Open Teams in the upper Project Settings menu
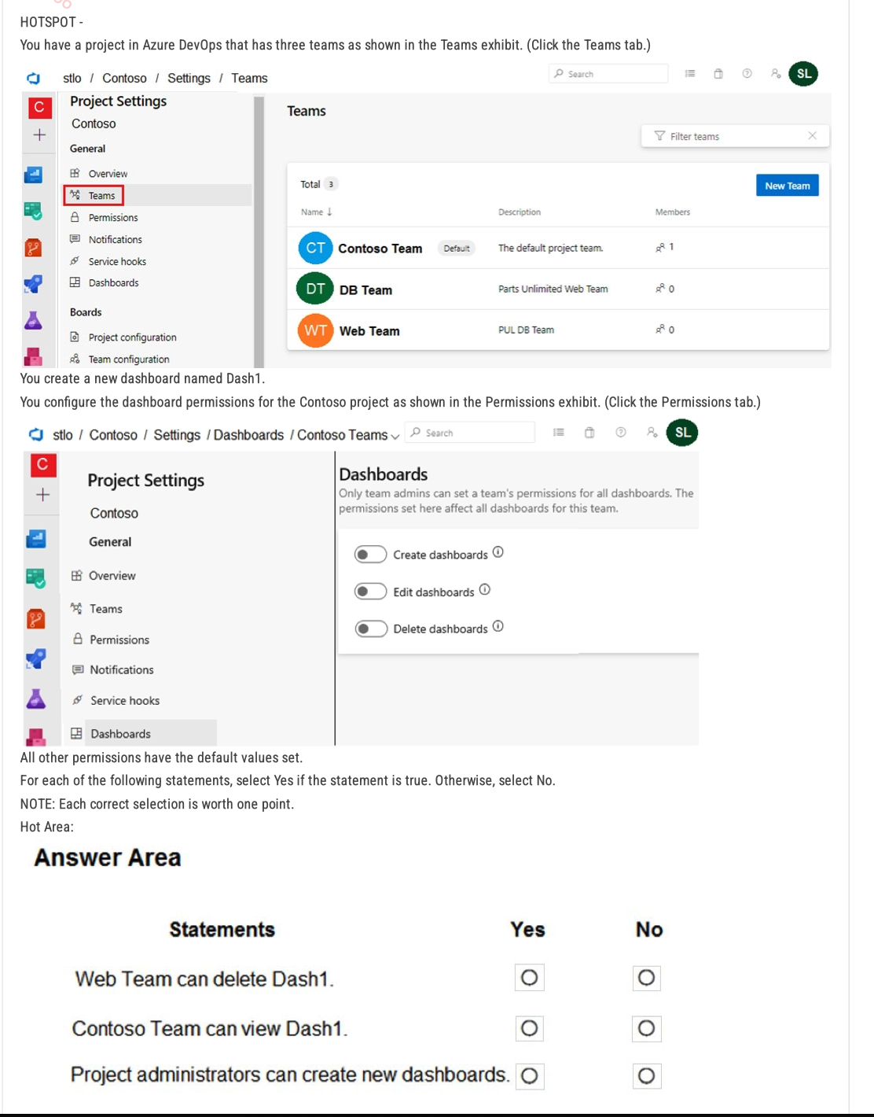 pyautogui.click(x=101, y=195)
